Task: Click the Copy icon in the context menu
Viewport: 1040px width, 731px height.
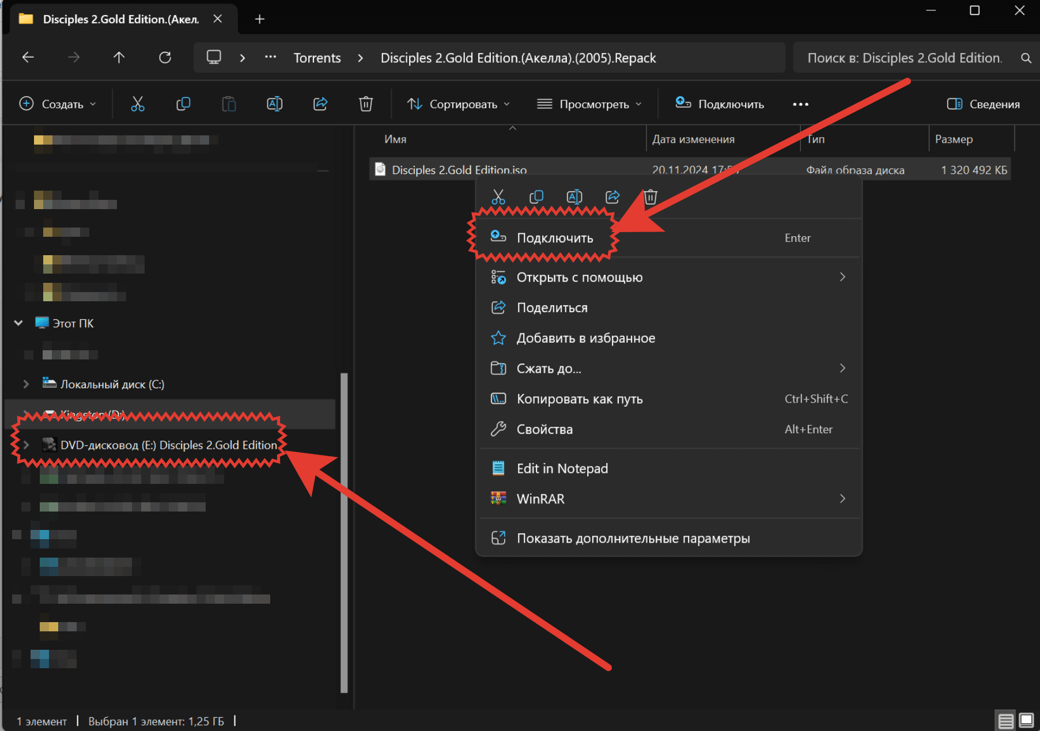Action: (536, 197)
